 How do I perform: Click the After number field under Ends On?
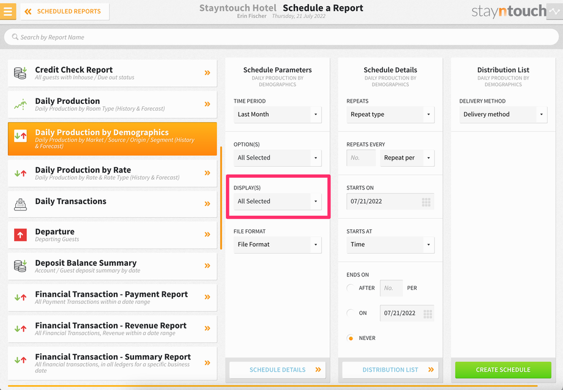click(x=391, y=288)
